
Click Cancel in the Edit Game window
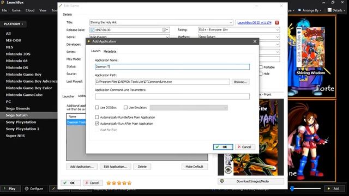(93, 183)
